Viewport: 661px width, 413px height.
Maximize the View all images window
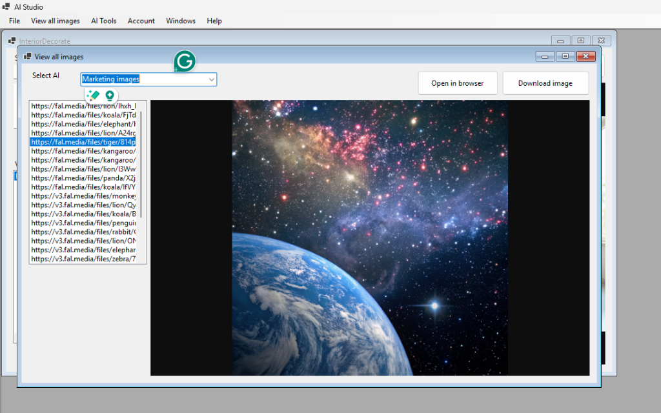click(x=565, y=56)
